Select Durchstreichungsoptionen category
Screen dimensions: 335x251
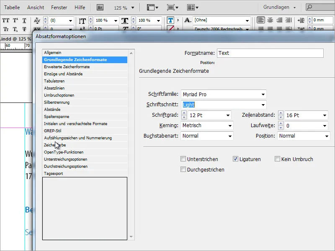pyautogui.click(x=85, y=166)
